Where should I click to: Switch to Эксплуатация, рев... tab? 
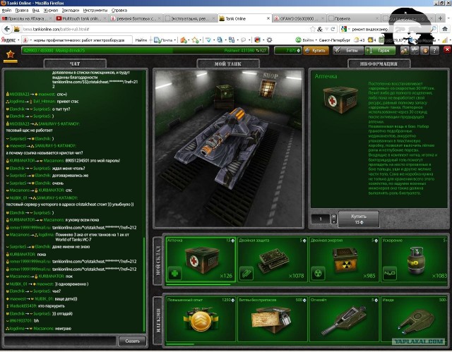[190, 18]
